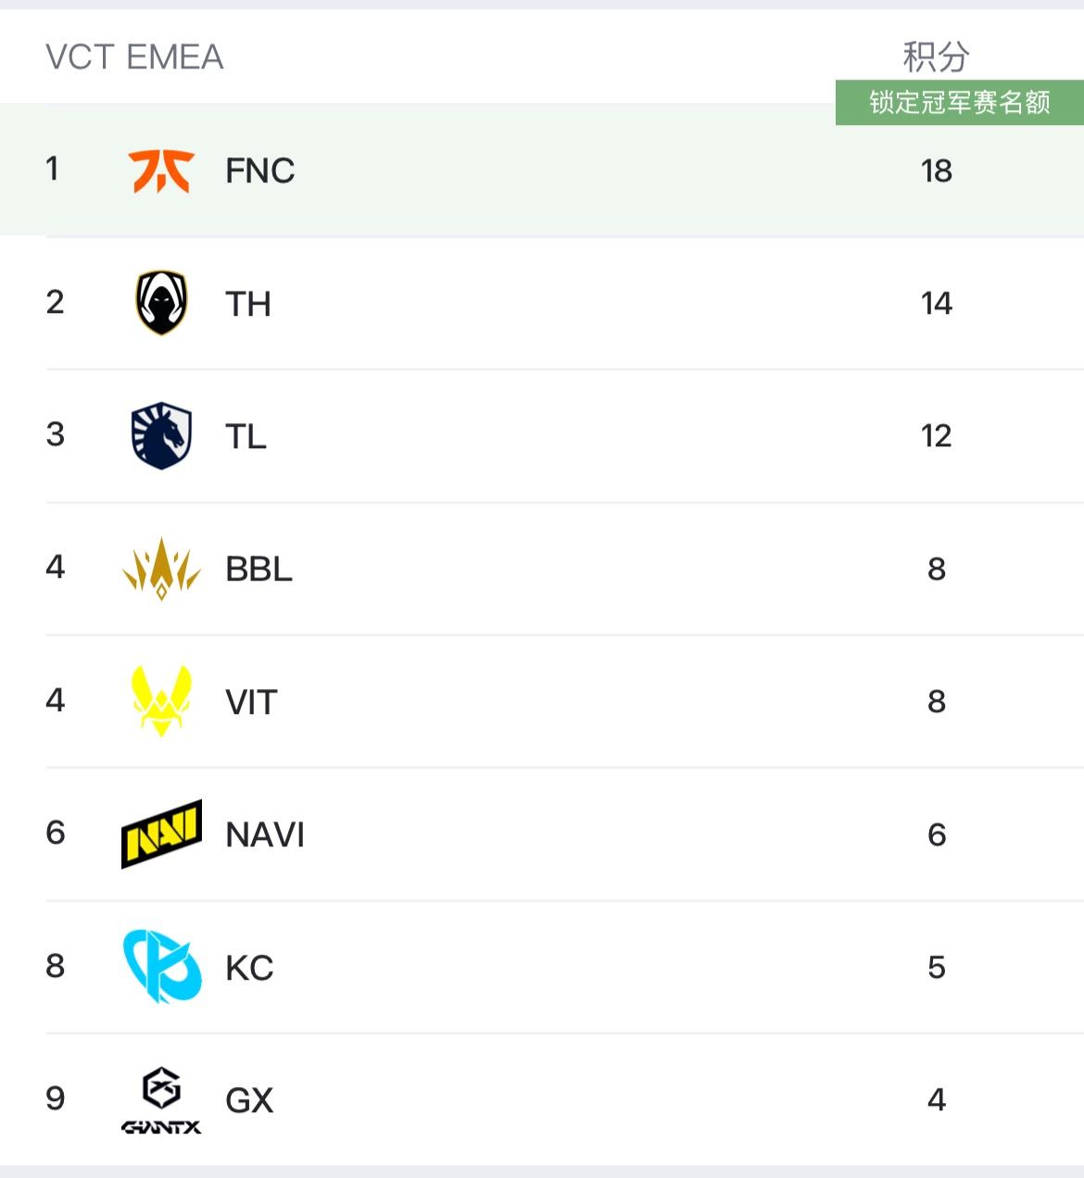Select the NAVI team name
1084x1178 pixels.
tap(265, 834)
